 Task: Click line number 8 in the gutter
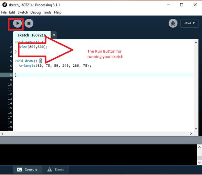pos(11,75)
